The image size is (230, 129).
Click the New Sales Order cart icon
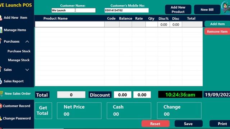coord(1,94)
